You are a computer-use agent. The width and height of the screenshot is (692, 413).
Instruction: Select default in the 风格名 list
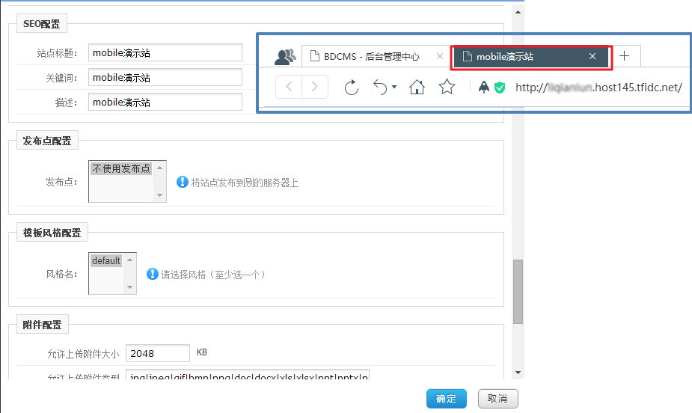coord(106,261)
